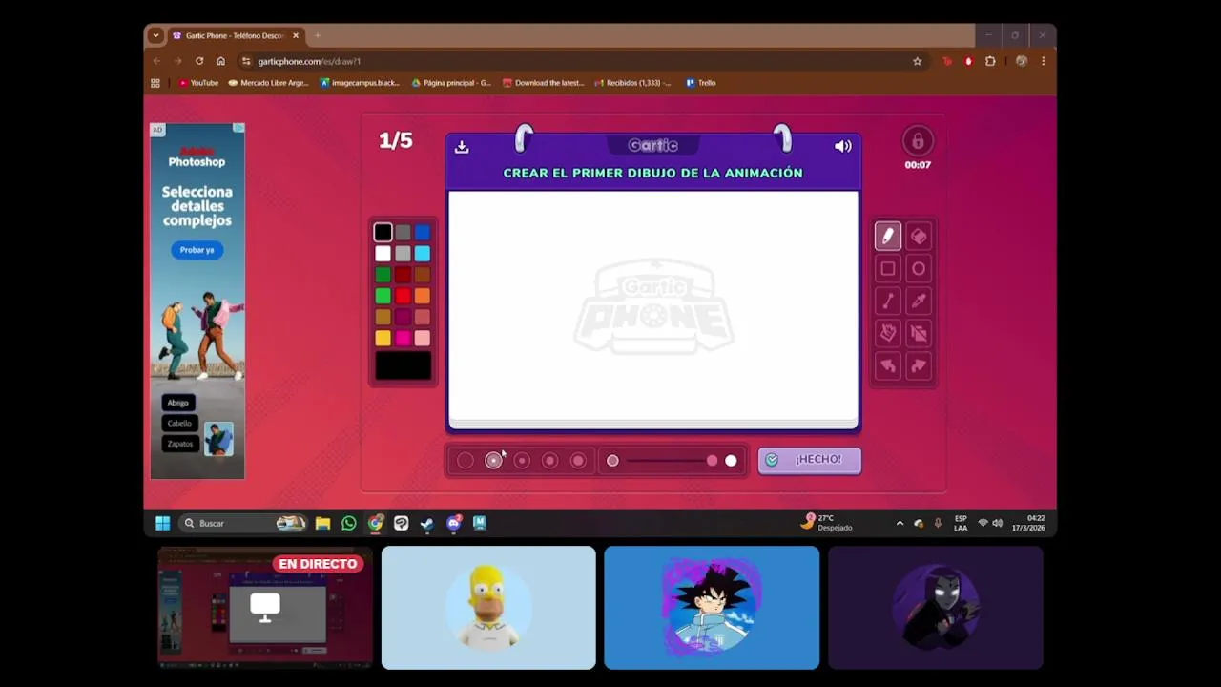Viewport: 1221px width, 687px height.
Task: Select the fourth brush size
Action: point(549,461)
